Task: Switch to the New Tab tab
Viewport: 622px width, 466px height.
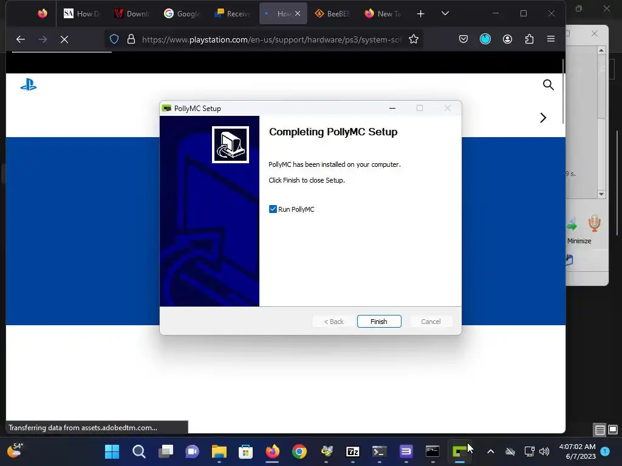Action: [383, 13]
